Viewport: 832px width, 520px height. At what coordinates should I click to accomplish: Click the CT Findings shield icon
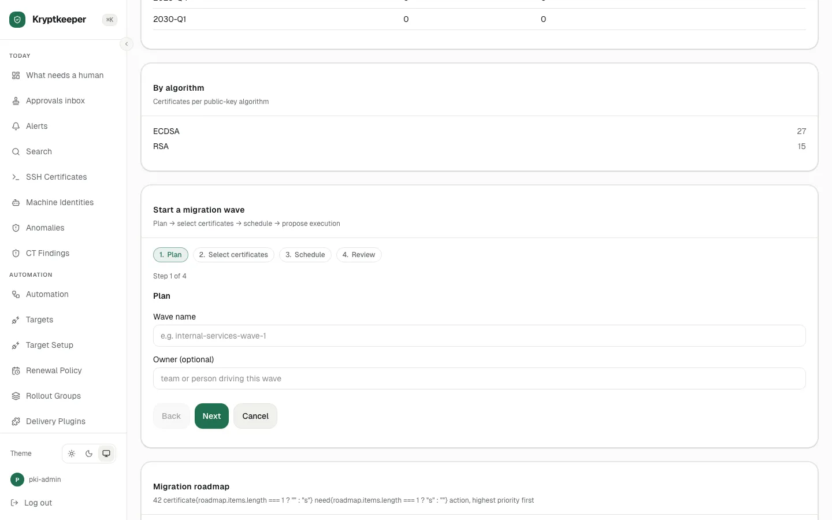(x=16, y=254)
